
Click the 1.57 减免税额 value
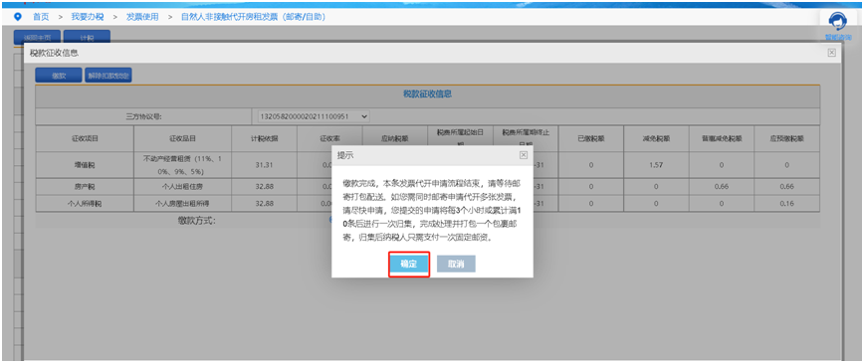click(656, 165)
